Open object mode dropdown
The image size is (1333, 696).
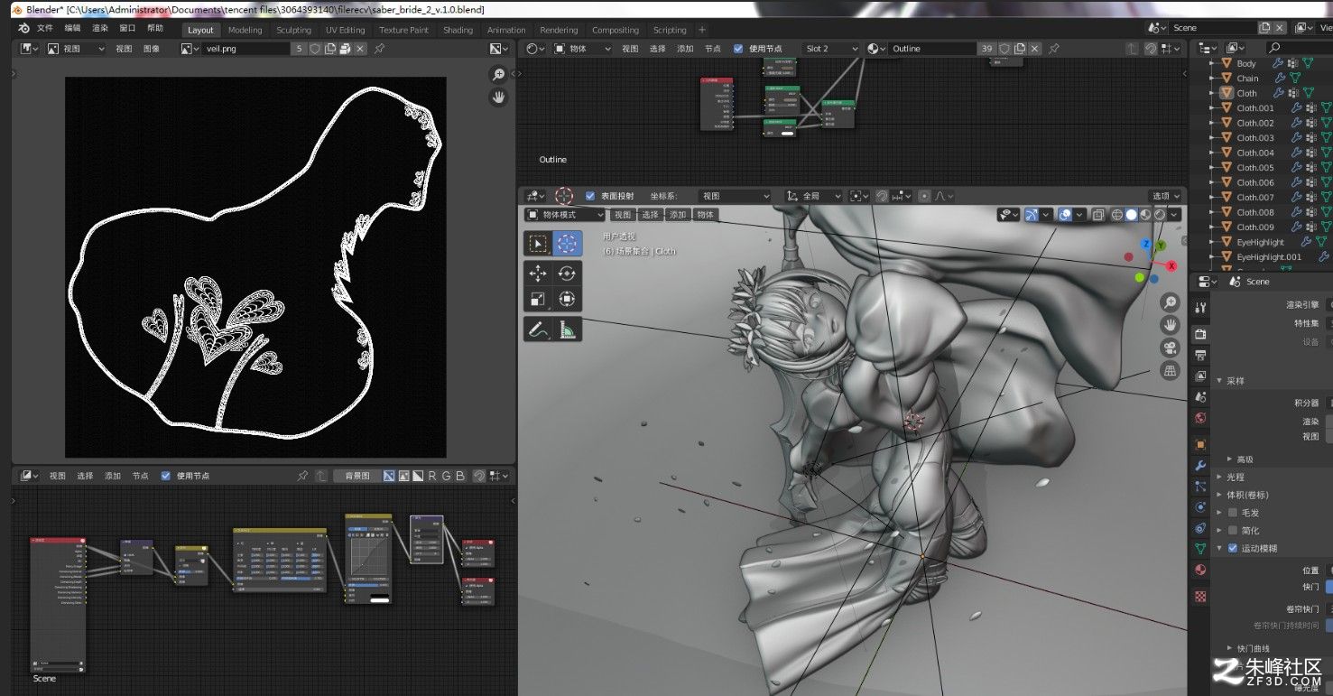tap(565, 215)
